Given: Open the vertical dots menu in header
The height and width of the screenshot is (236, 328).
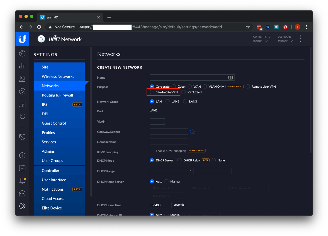Looking at the screenshot, I should pyautogui.click(x=300, y=39).
